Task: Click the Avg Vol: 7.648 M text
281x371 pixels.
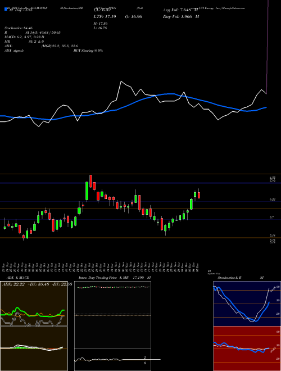Action: click(180, 10)
